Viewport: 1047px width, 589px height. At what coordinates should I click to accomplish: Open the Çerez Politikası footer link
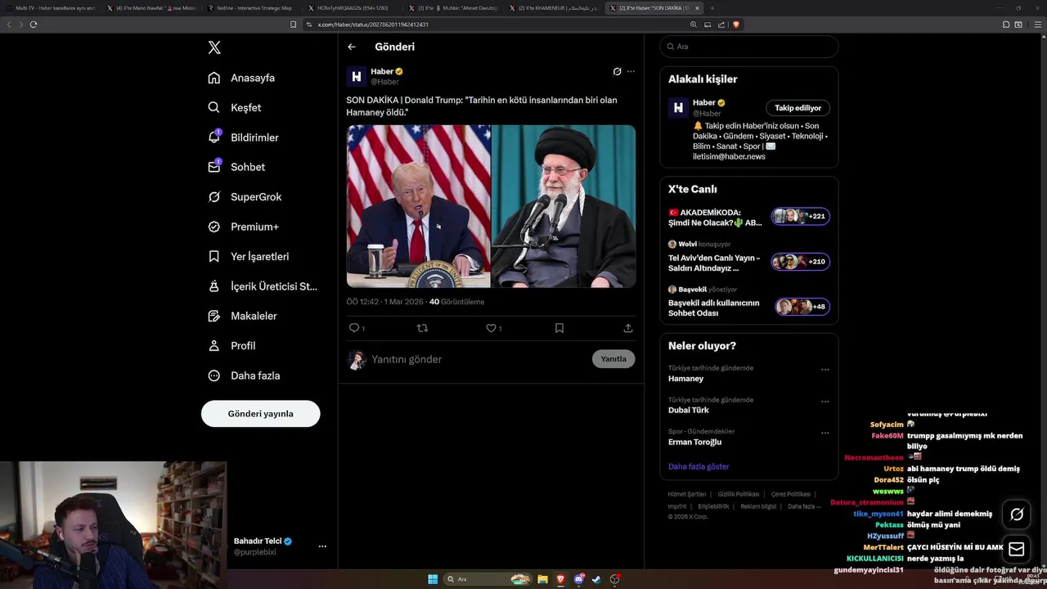pos(791,494)
